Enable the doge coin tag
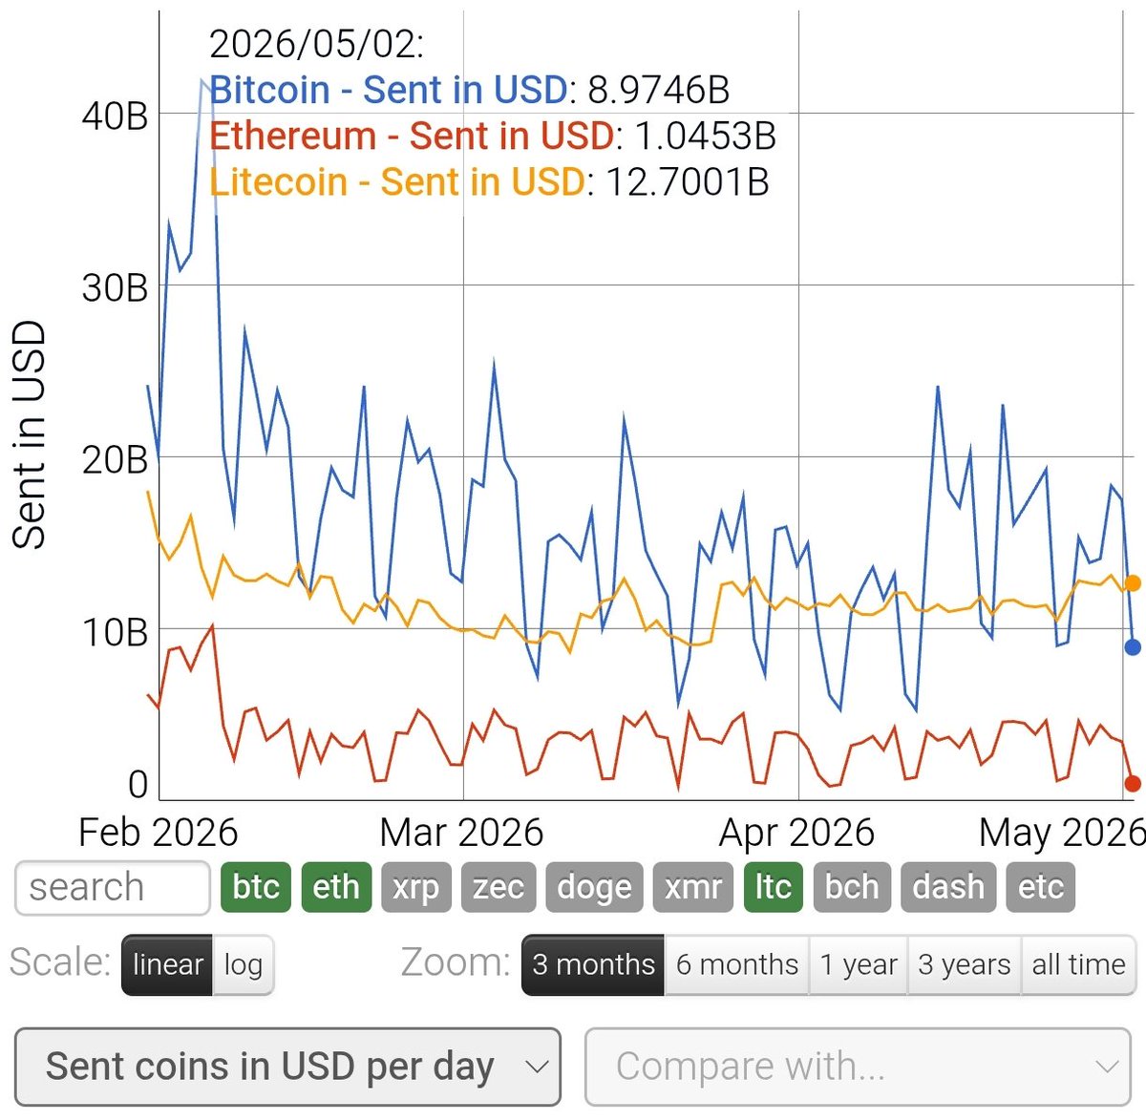The image size is (1146, 1120). pyautogui.click(x=594, y=887)
